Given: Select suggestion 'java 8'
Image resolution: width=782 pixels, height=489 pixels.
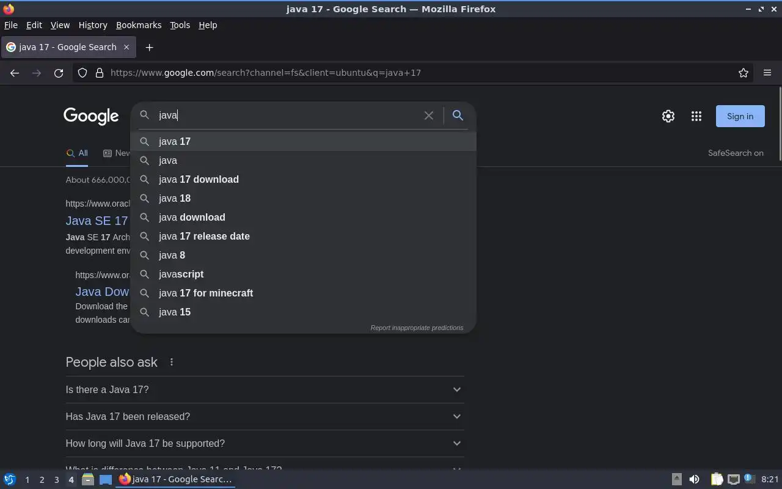Looking at the screenshot, I should (x=303, y=255).
